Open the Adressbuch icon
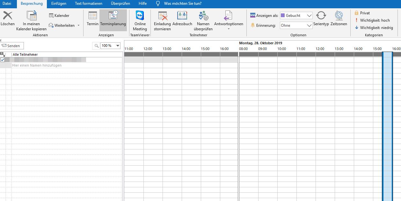 (182, 16)
